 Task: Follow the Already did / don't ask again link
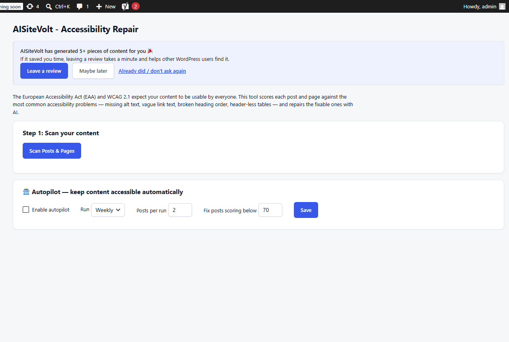point(152,71)
